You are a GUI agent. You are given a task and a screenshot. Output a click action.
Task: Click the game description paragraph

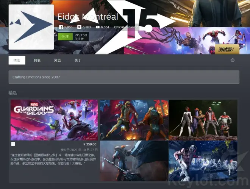53,159
